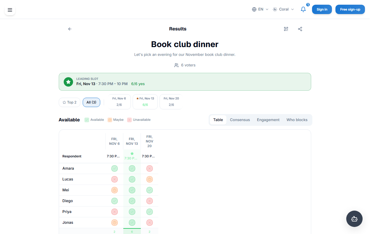Click the Fri, Nov 20 column header
Image resolution: width=374 pixels, height=234 pixels.
[x=150, y=141]
